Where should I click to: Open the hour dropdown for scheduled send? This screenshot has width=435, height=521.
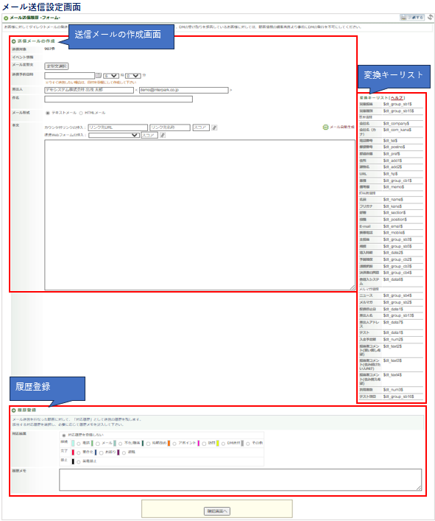[x=111, y=76]
